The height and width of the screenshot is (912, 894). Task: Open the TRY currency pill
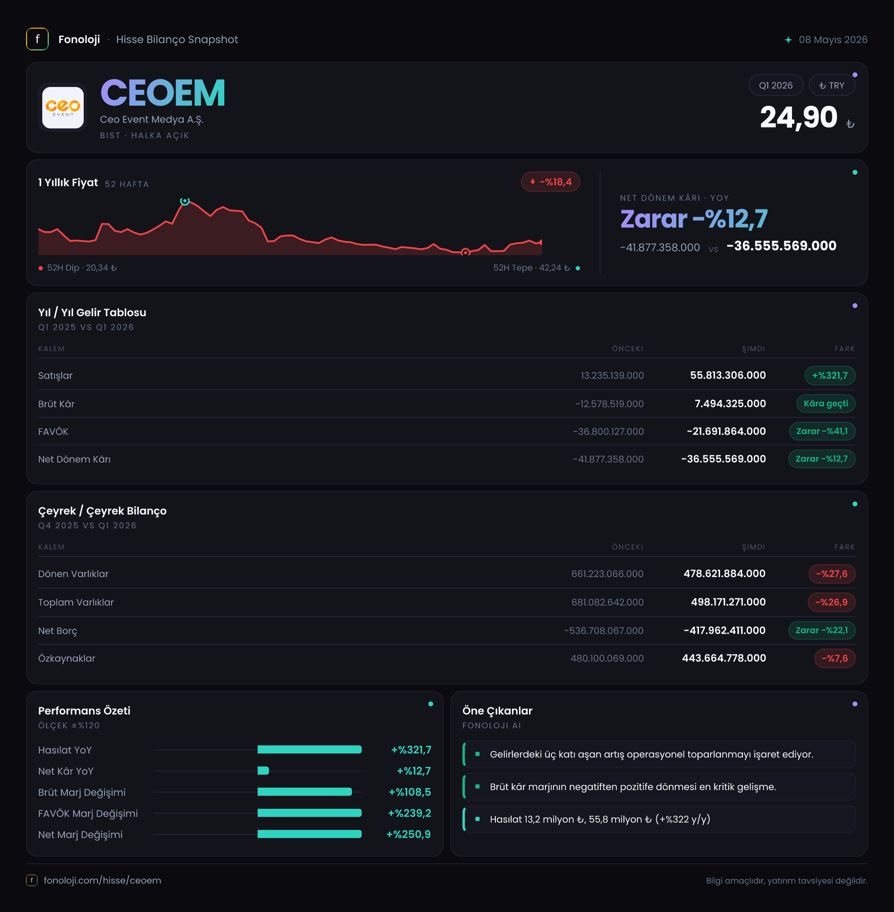click(x=831, y=85)
